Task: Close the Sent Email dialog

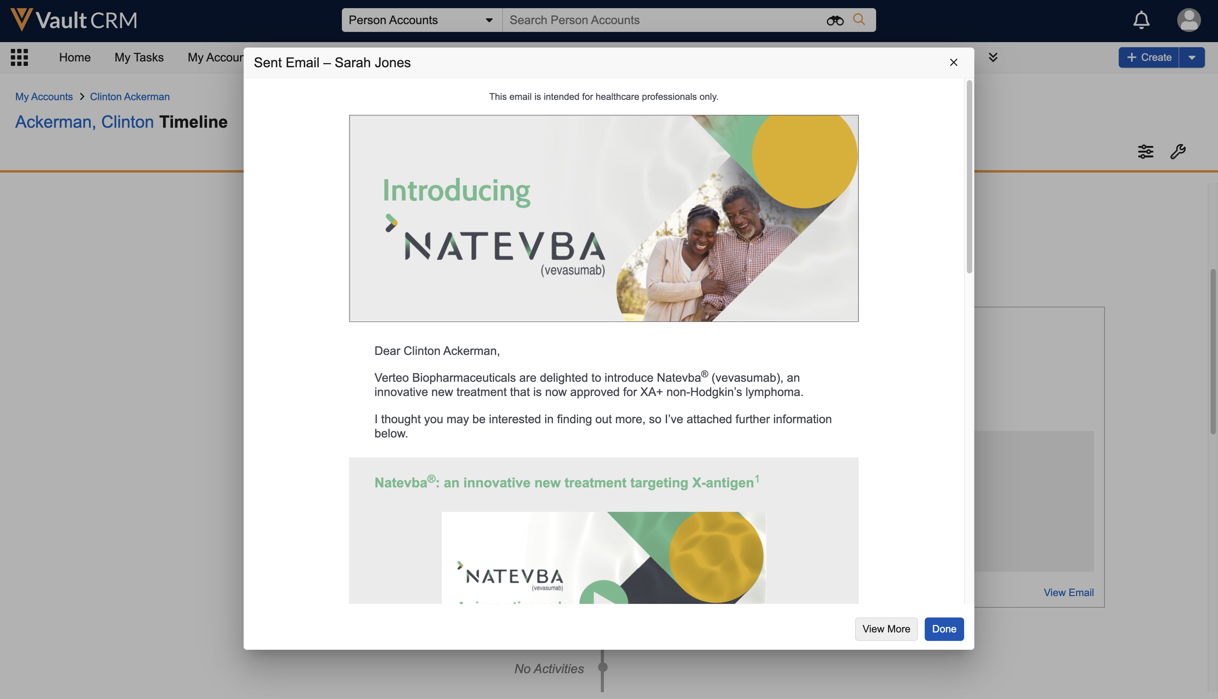Action: 953,62
